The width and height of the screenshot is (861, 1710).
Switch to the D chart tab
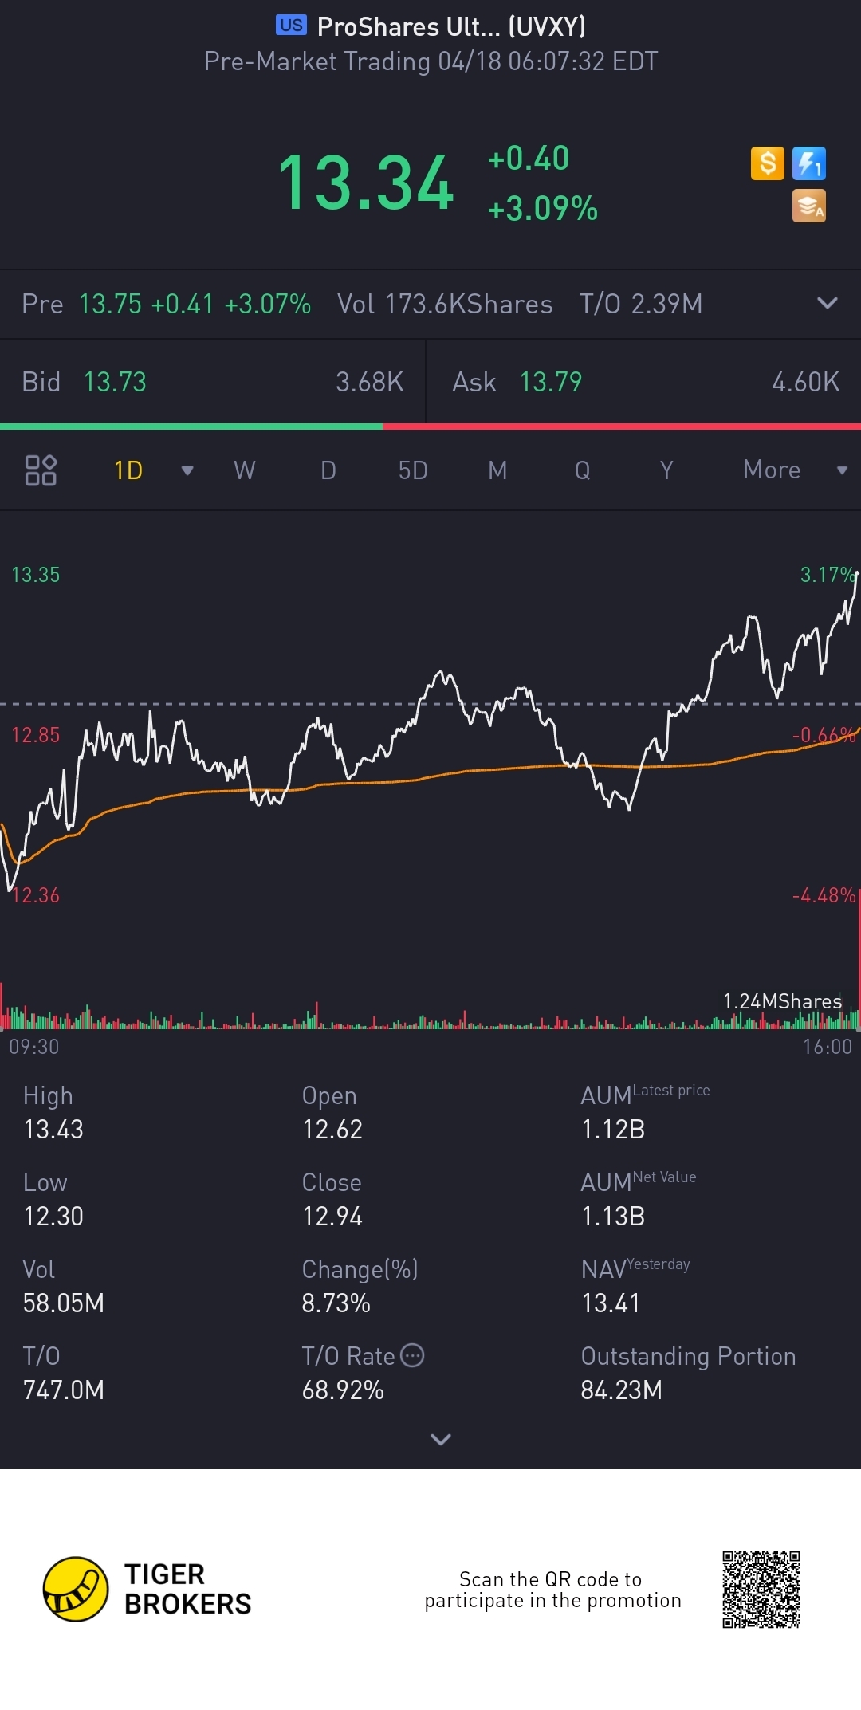click(328, 470)
